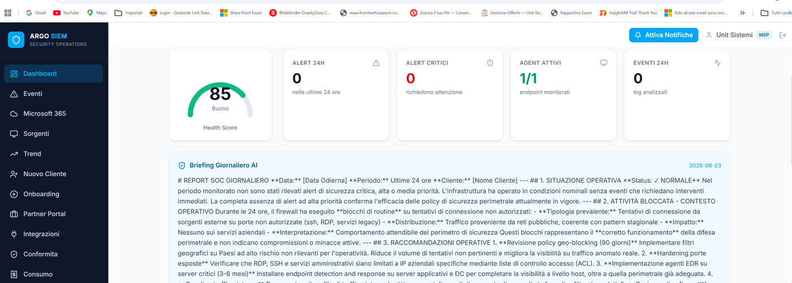792x283 pixels.
Task: Go to Partner Portal
Action: coord(54,214)
